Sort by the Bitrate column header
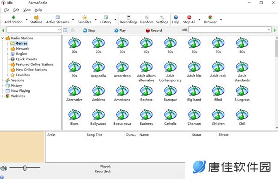Viewport: 278px width, 179px height. point(223,134)
